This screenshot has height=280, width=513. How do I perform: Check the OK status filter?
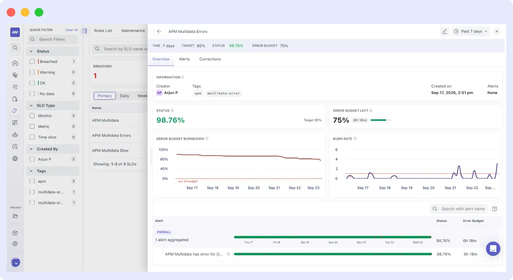[x=32, y=83]
